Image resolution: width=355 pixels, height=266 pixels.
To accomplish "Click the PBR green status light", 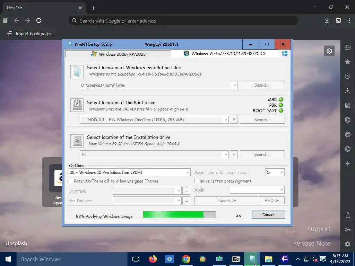I will pos(281,105).
